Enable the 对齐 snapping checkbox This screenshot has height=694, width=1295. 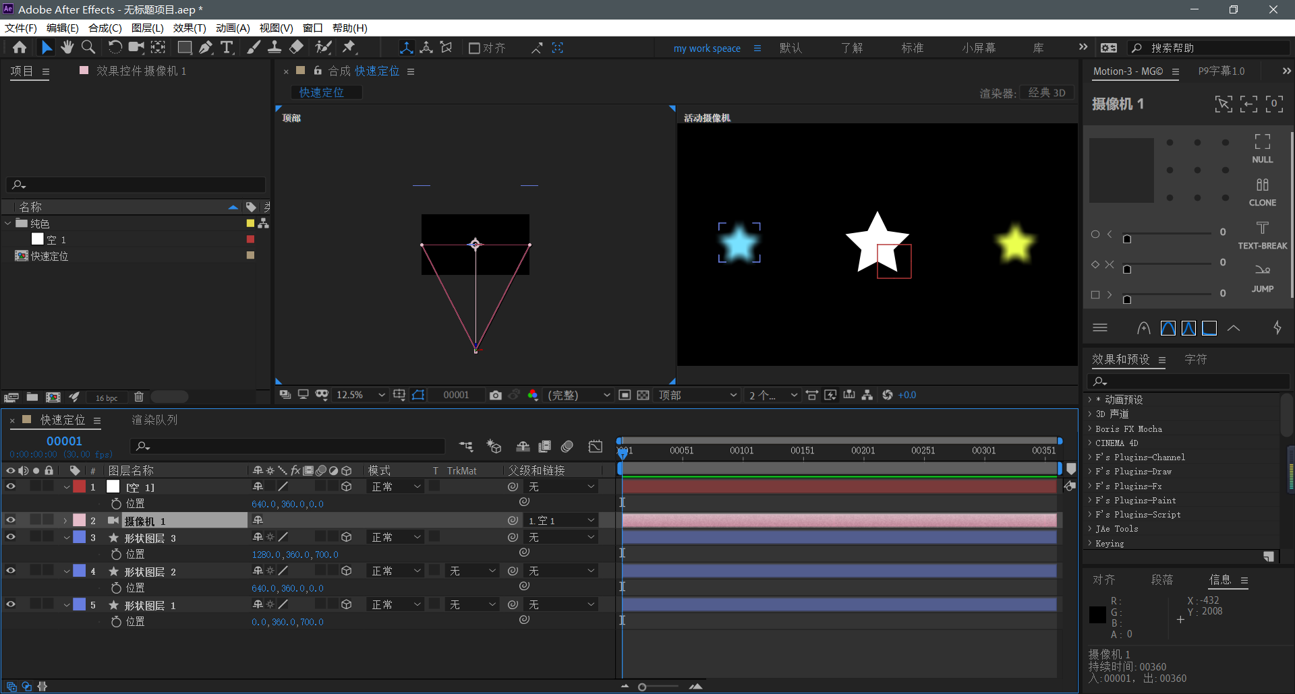point(474,48)
